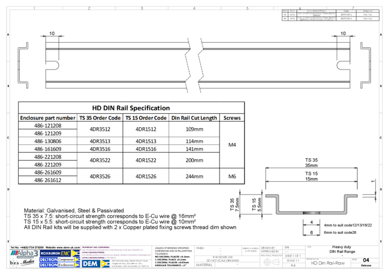Image resolution: width=389 pixels, height=275 pixels.
Task: Click the All DIN Rail kits supplied note
Action: pyautogui.click(x=130, y=227)
